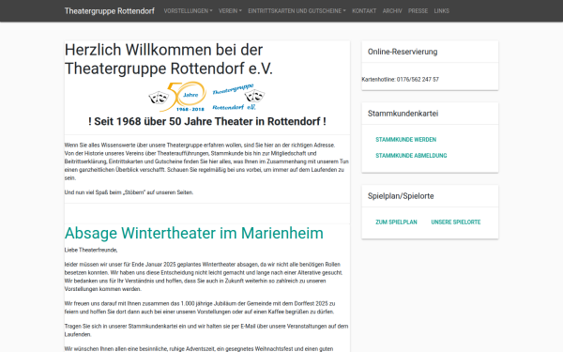The image size is (563, 352).
Task: Expand Eintrittskarten und Gutscheine menu
Action: (297, 10)
